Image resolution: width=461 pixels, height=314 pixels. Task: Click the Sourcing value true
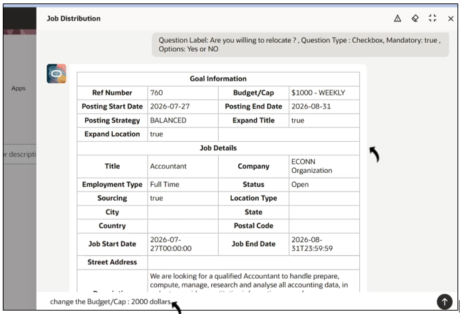tap(156, 198)
